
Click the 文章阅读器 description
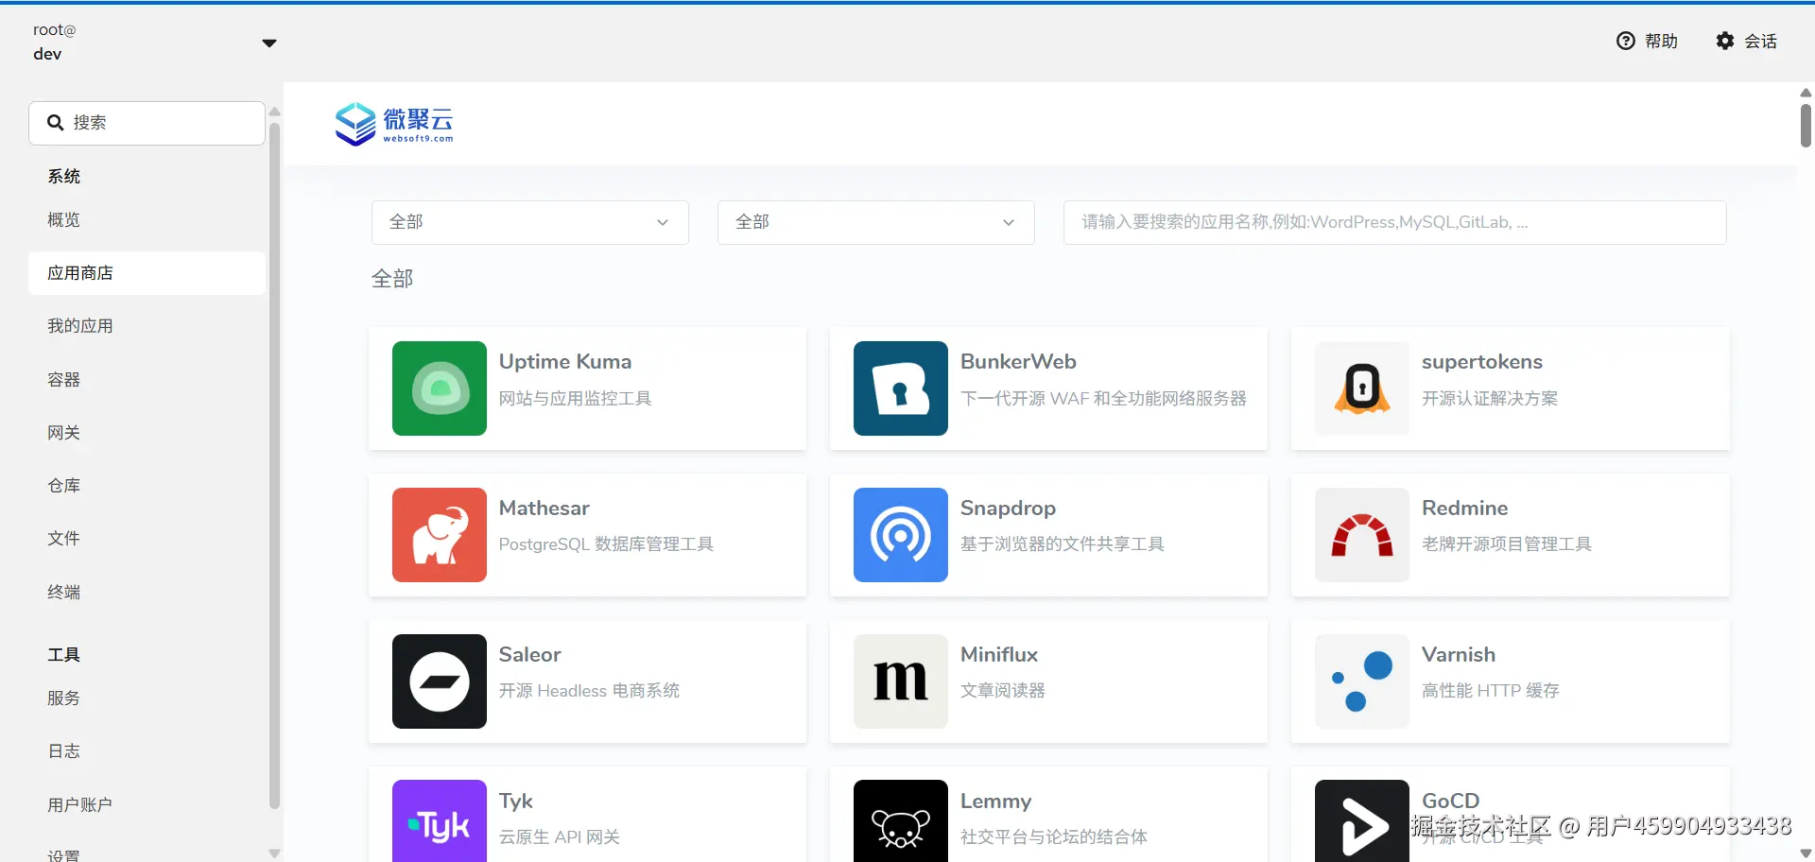point(1003,690)
